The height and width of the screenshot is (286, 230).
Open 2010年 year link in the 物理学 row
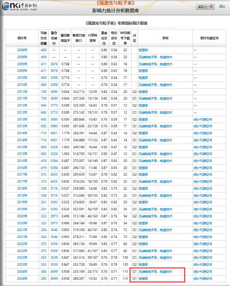[x=22, y=78]
